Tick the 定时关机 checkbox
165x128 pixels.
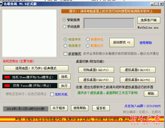pos(52,94)
